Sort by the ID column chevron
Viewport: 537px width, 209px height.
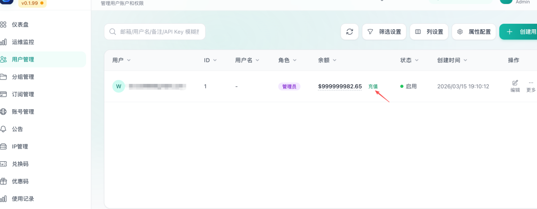[215, 60]
